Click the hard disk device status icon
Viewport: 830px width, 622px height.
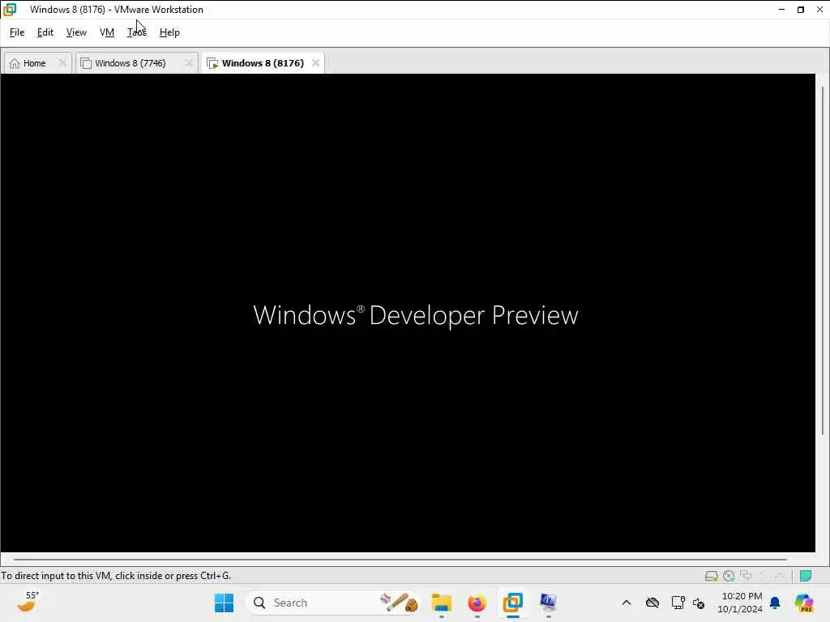712,576
